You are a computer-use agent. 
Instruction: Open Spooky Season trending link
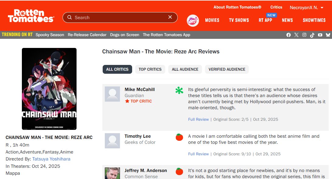50,35
